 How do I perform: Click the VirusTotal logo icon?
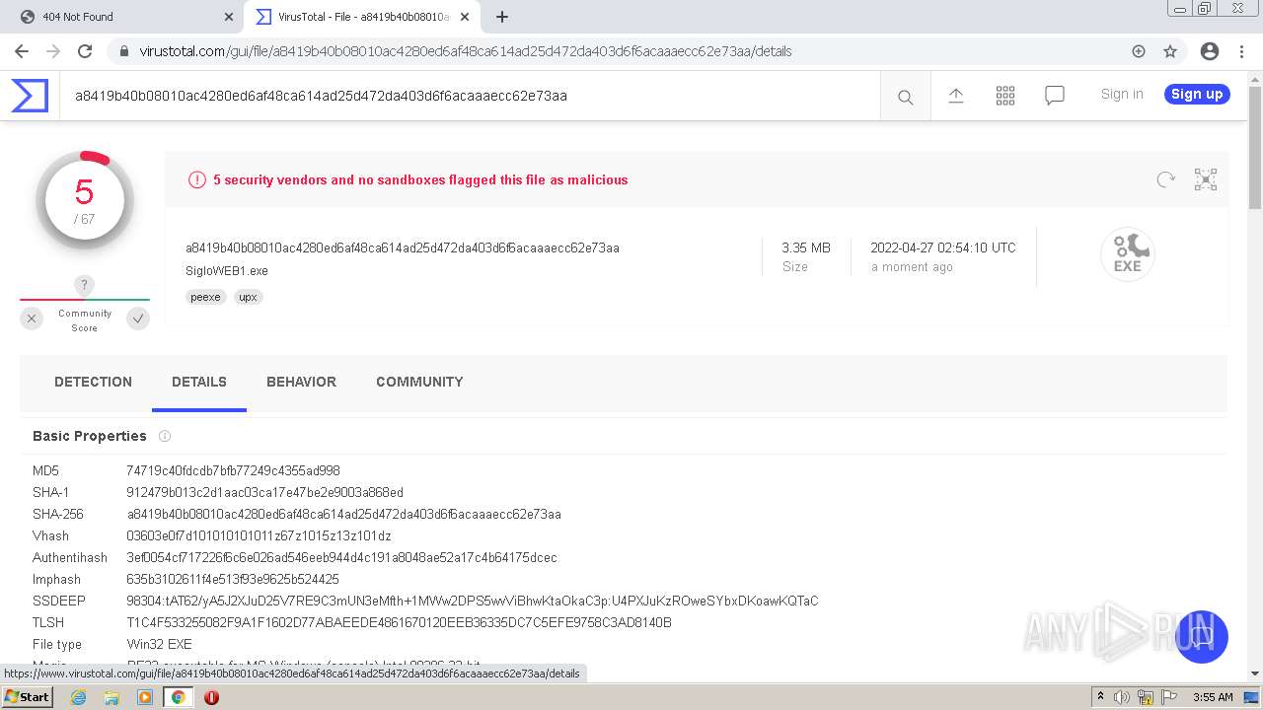(30, 96)
